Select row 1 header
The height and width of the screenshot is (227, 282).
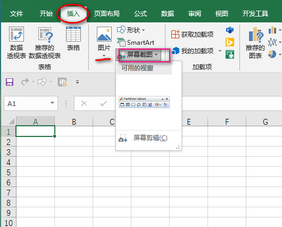9,131
